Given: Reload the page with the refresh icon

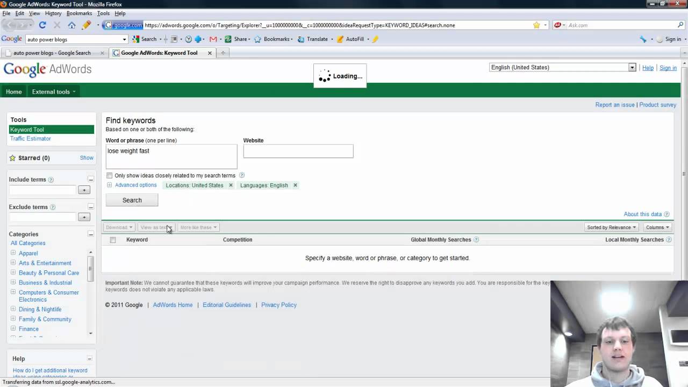Looking at the screenshot, I should (x=42, y=25).
